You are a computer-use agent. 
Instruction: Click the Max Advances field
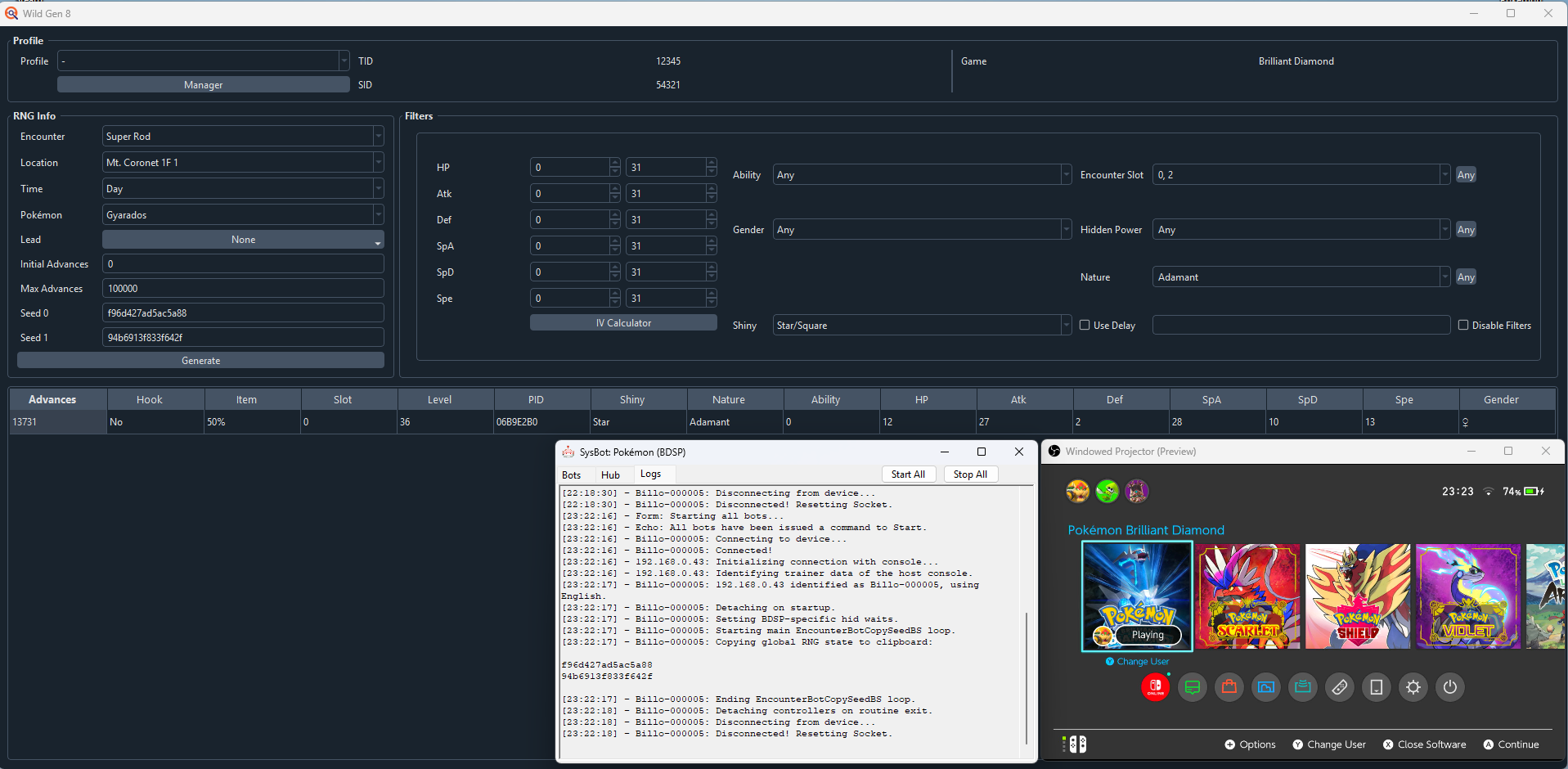tap(243, 288)
